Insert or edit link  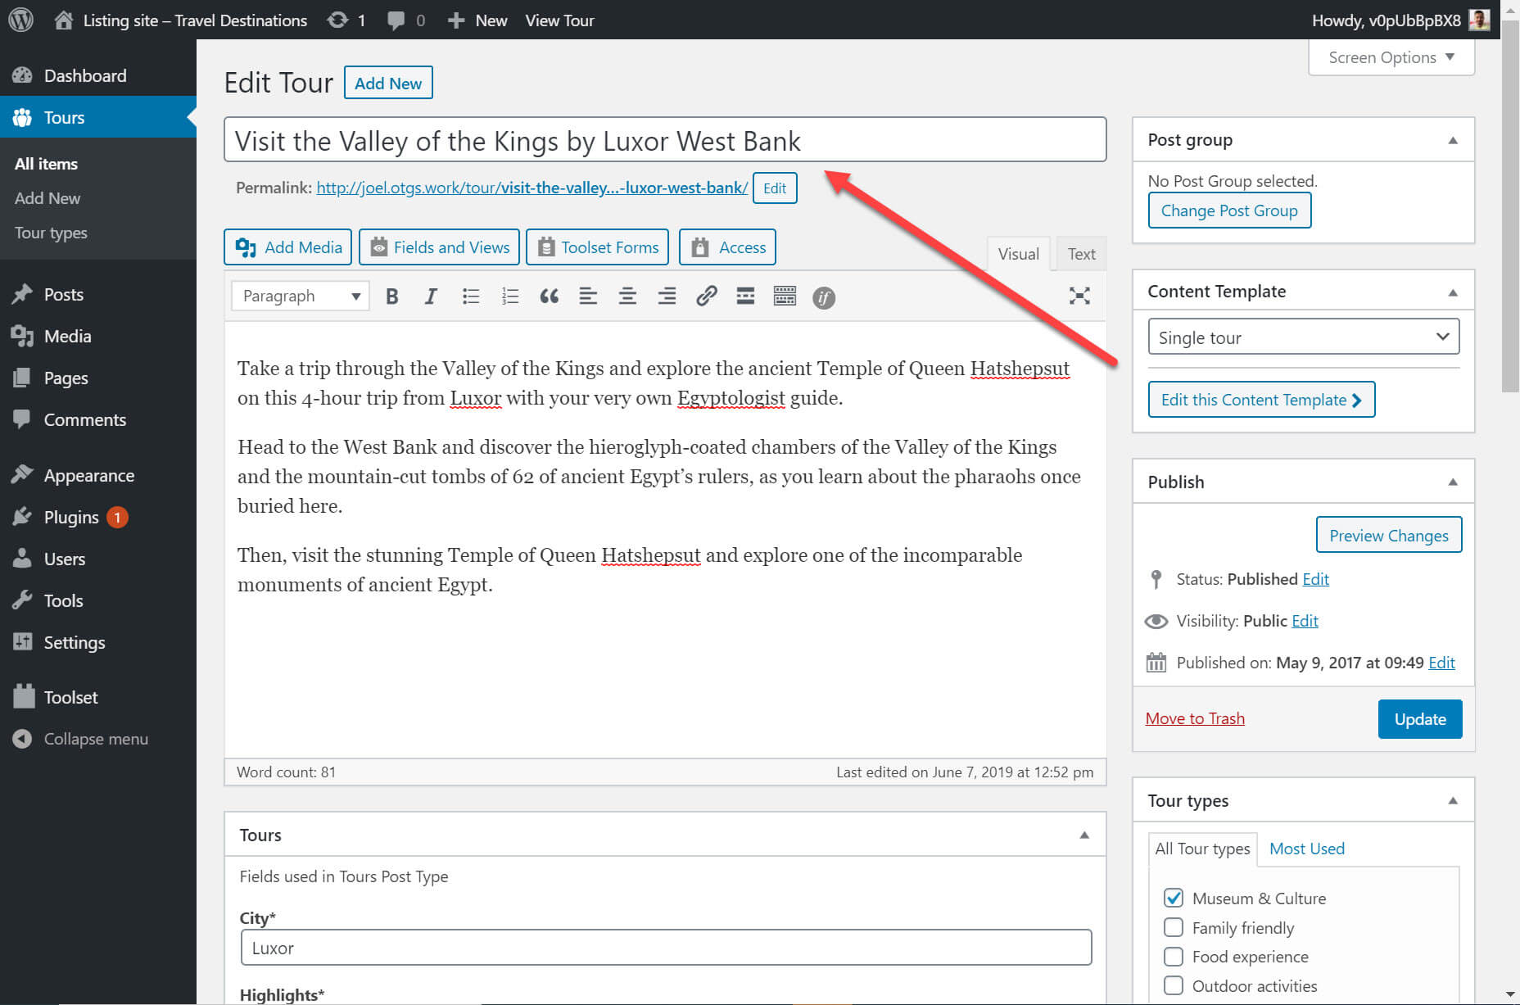coord(706,297)
